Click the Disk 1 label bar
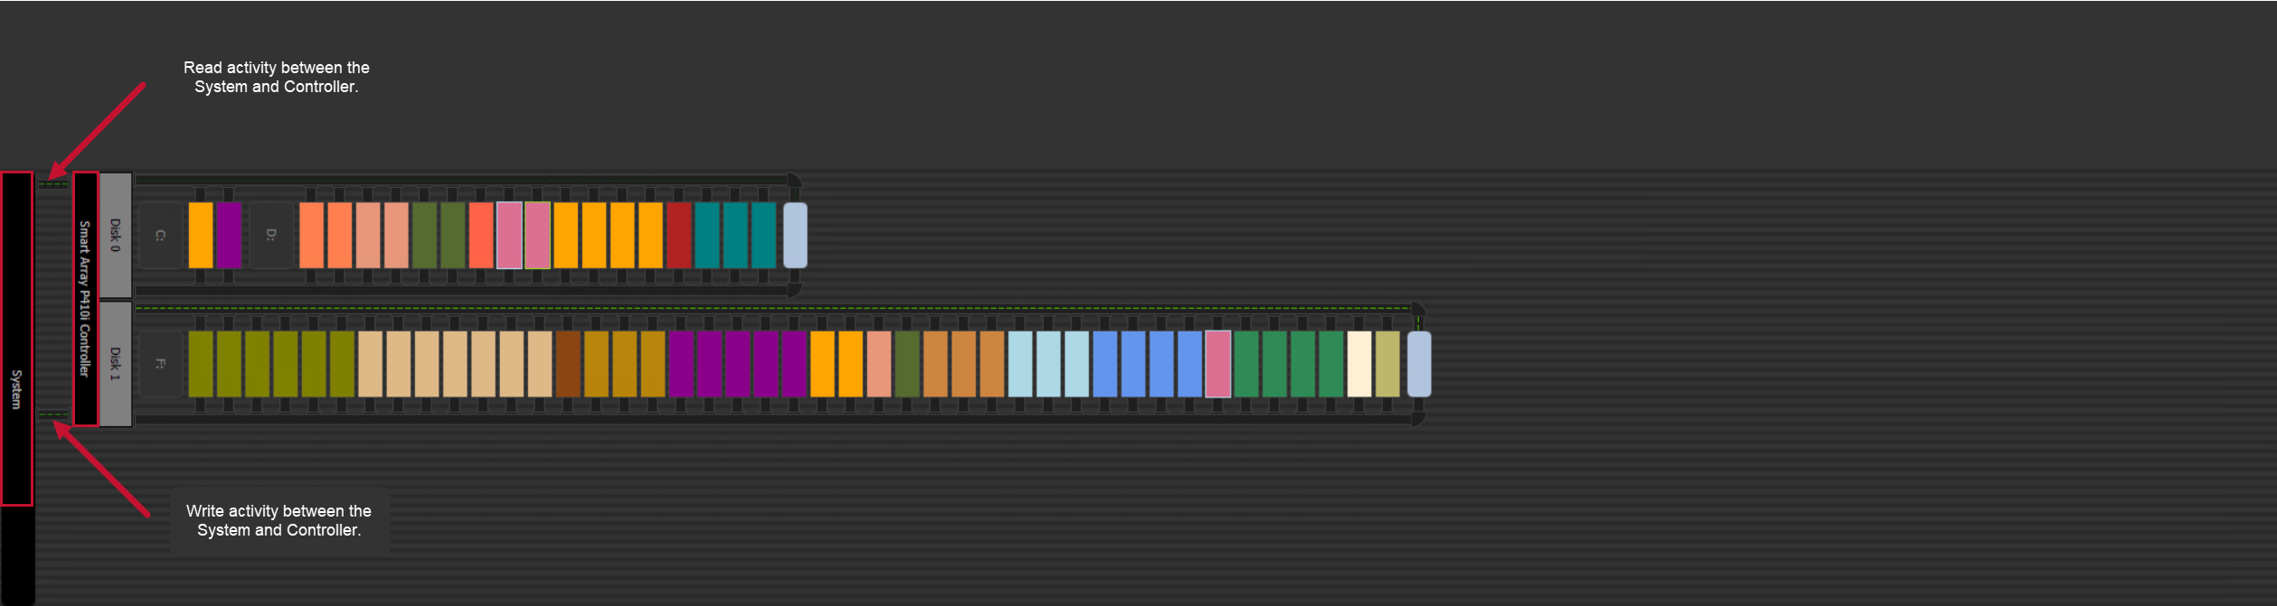This screenshot has height=606, width=2277. [x=115, y=363]
